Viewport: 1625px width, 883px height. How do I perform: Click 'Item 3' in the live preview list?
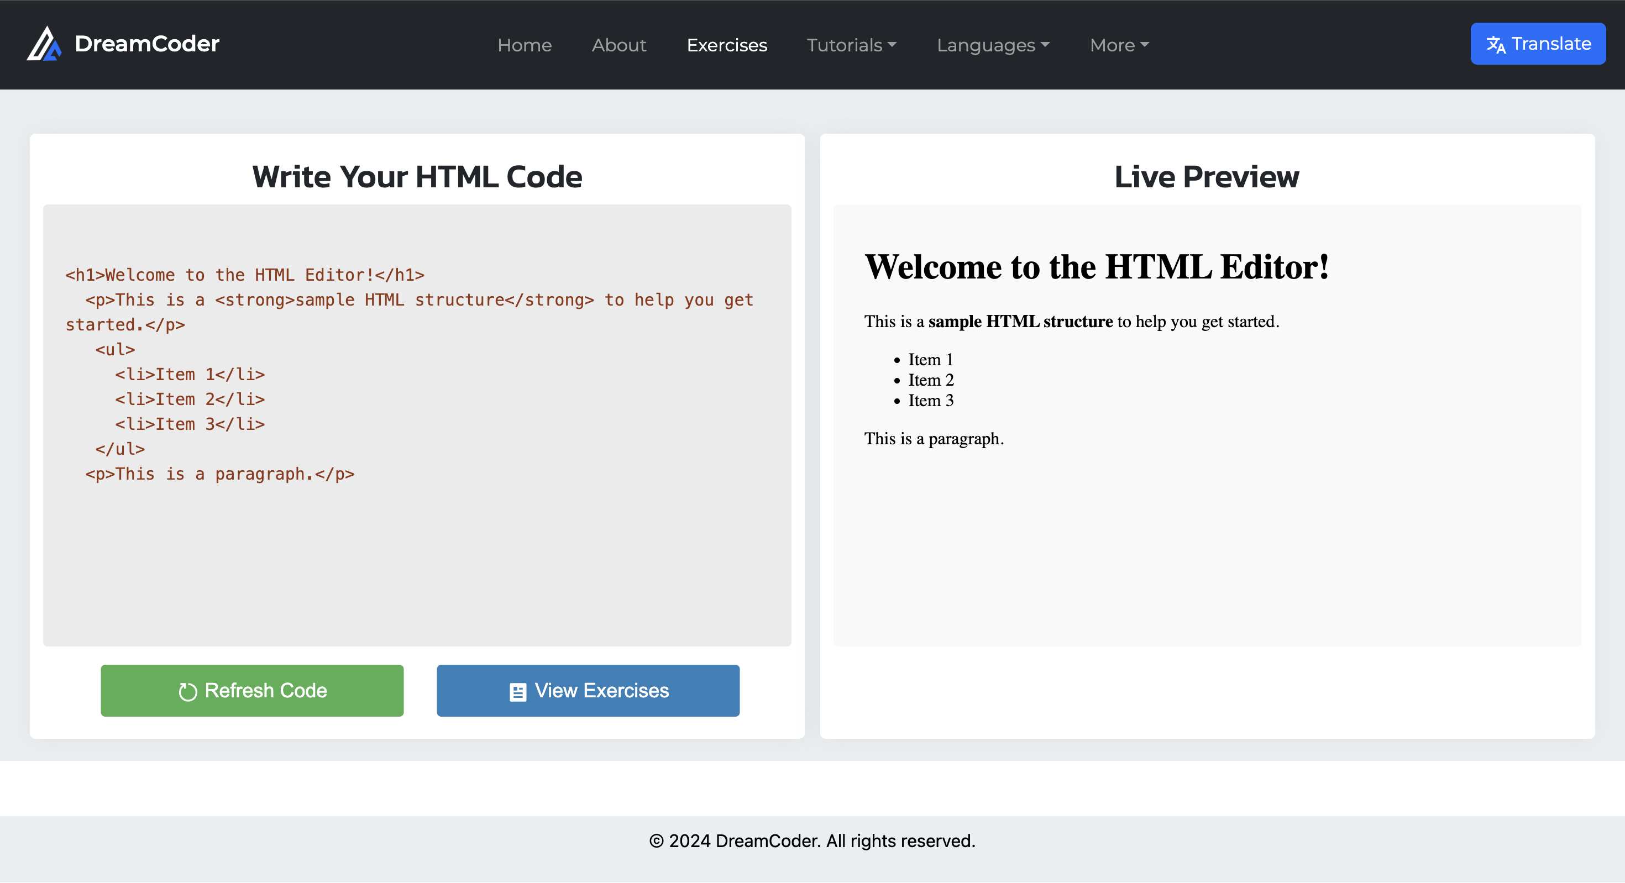coord(931,401)
